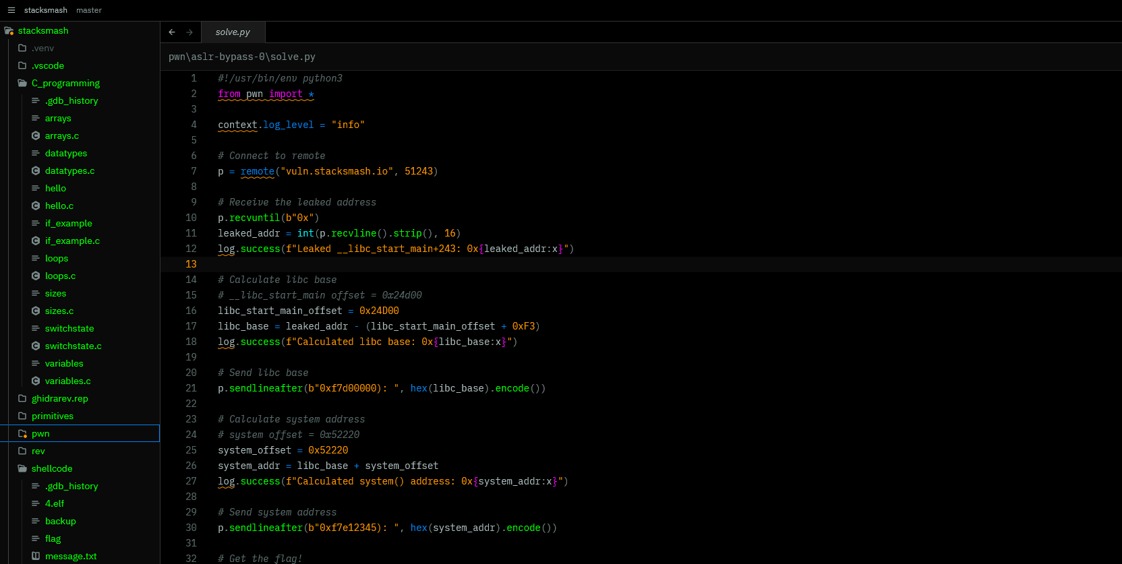Click the C icon beside datatypes.c

(36, 170)
